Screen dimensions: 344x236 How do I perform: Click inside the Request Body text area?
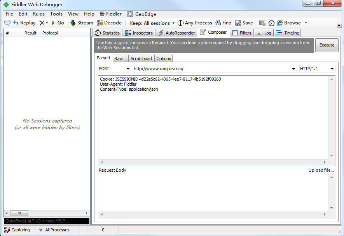coord(213,192)
